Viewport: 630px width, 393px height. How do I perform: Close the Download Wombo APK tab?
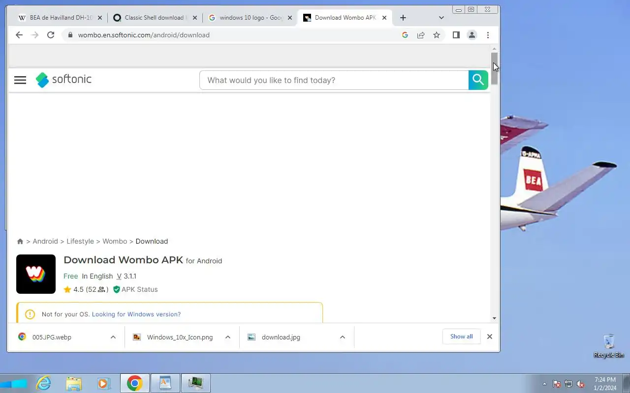(x=384, y=18)
